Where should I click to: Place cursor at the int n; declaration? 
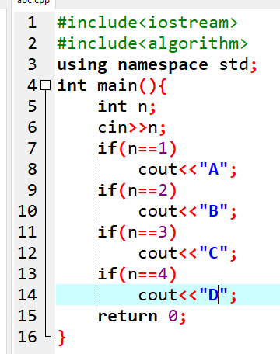tap(127, 106)
